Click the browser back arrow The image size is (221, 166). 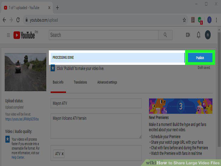[4, 20]
